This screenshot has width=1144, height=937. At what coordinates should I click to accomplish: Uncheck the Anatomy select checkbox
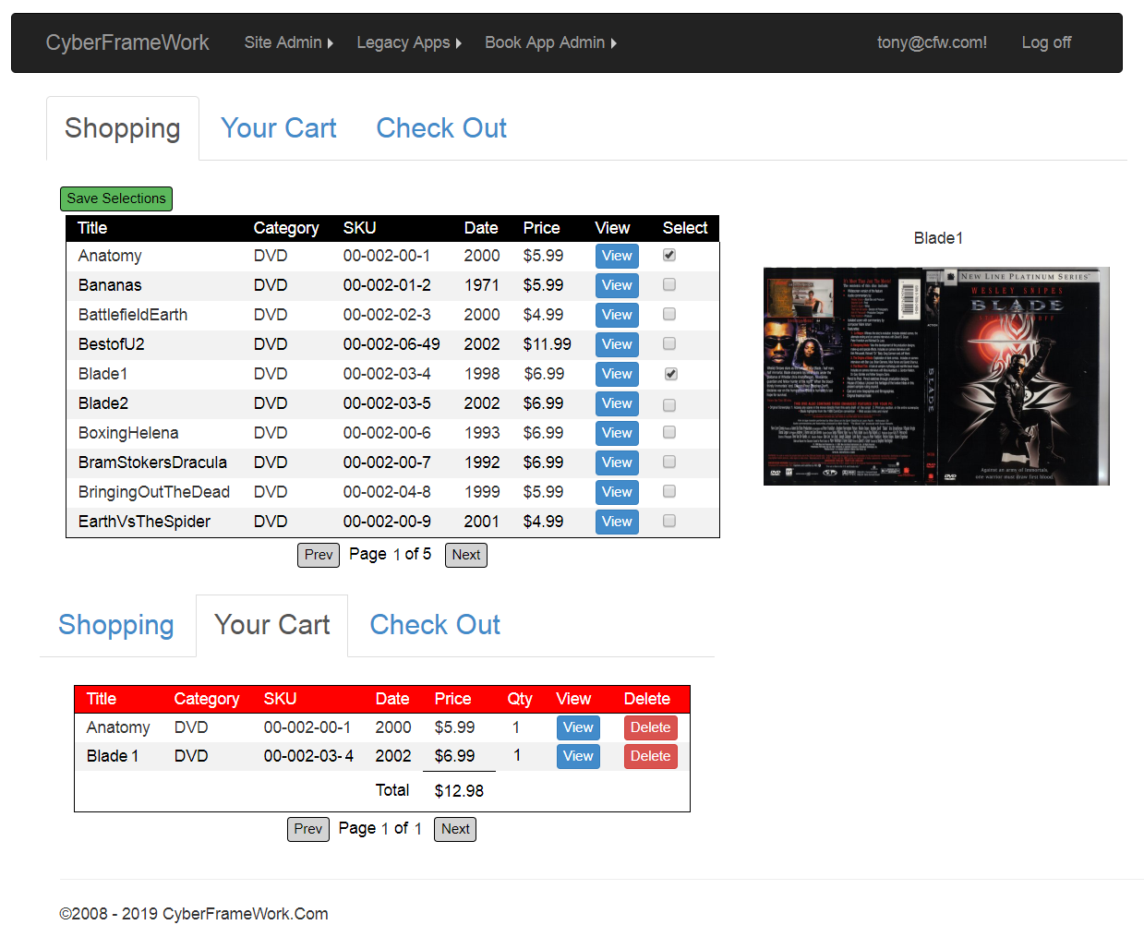669,255
